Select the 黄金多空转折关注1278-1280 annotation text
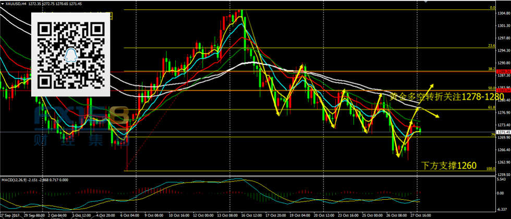Screen dimensions: 511x219 click(x=446, y=97)
